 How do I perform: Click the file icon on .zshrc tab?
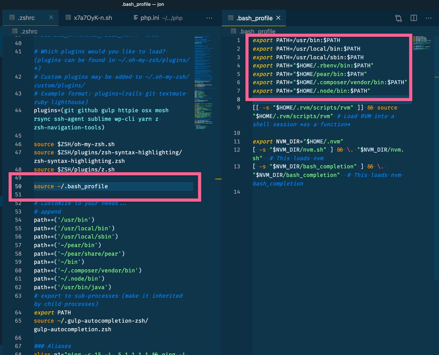tap(12, 18)
